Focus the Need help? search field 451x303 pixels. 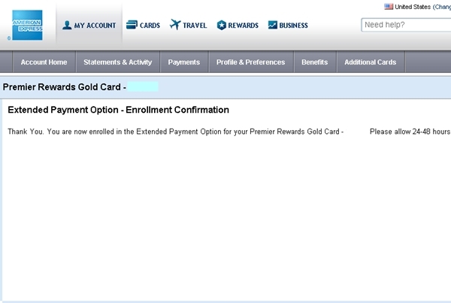(x=406, y=25)
